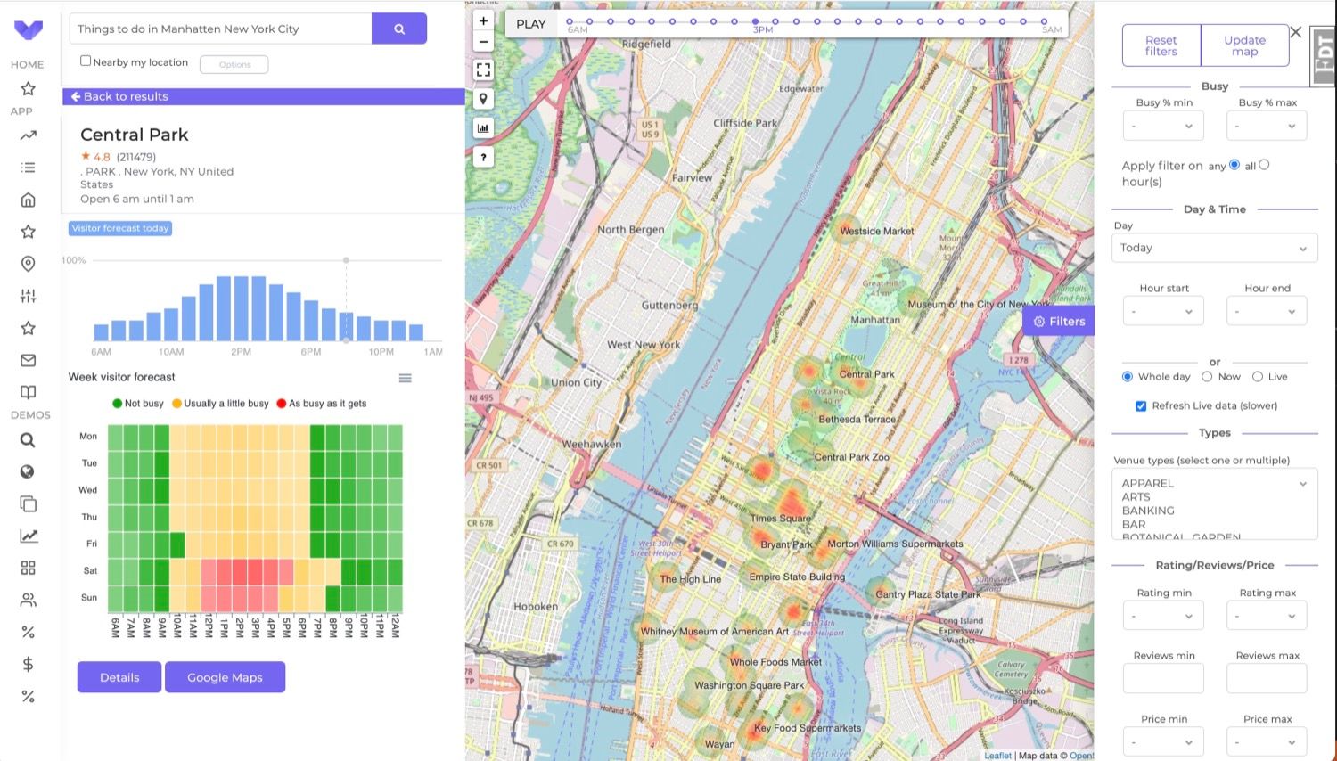Image resolution: width=1337 pixels, height=761 pixels.
Task: Open Central Park in Google Maps
Action: click(225, 677)
